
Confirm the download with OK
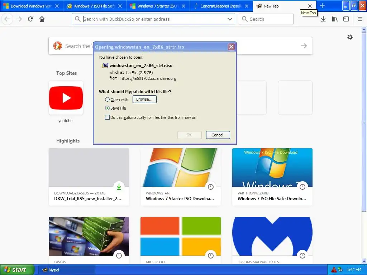pyautogui.click(x=189, y=135)
